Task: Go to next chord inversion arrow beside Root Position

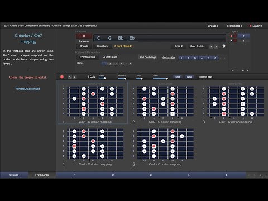Action: [x=216, y=46]
